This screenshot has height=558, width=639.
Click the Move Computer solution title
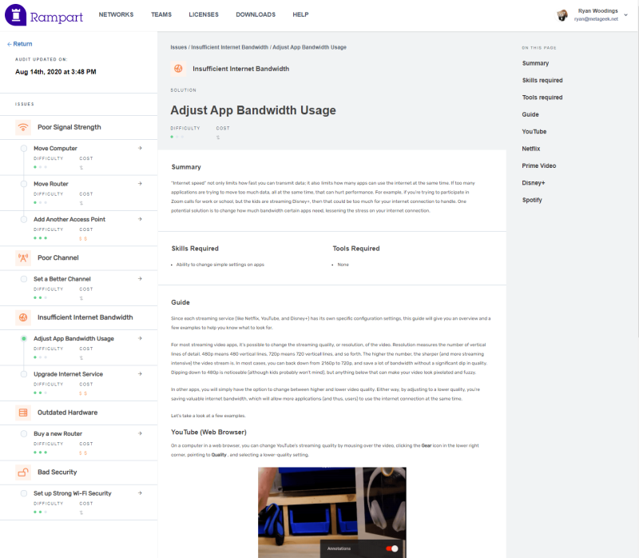55,149
